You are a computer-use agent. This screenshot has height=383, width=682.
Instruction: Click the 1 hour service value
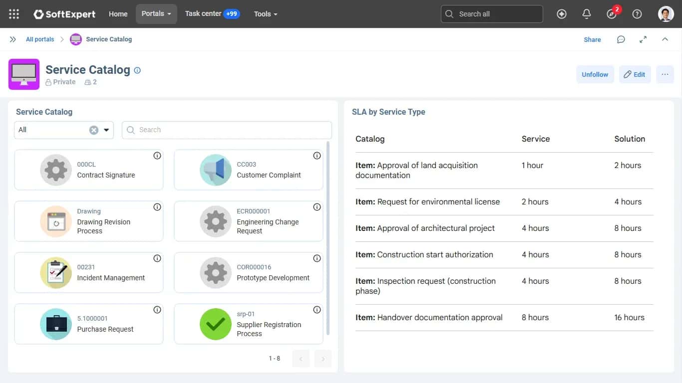(532, 166)
